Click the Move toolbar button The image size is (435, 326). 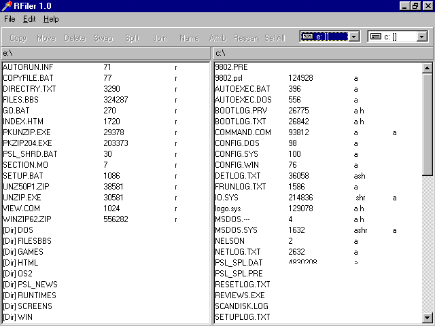[x=46, y=38]
